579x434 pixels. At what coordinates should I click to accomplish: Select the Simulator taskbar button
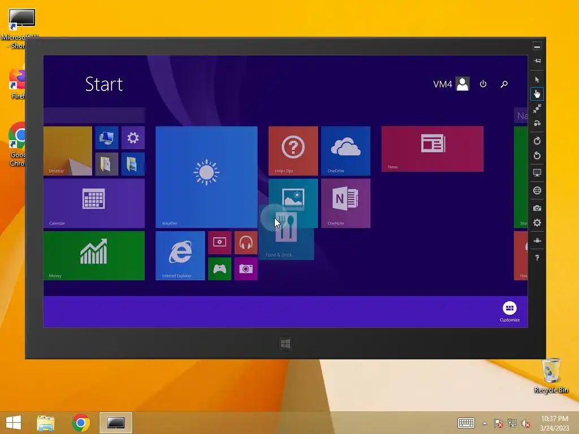(x=116, y=423)
